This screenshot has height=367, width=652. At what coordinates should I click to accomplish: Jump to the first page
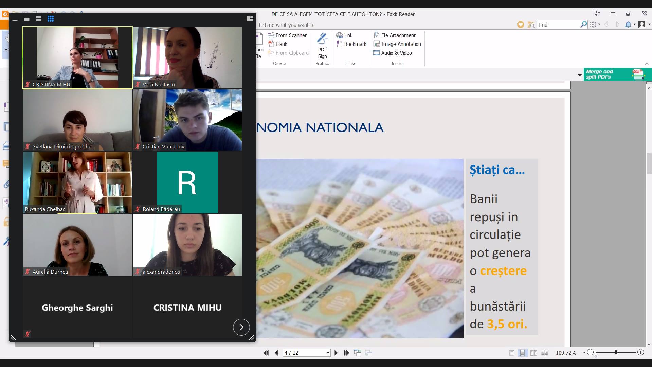click(x=266, y=353)
